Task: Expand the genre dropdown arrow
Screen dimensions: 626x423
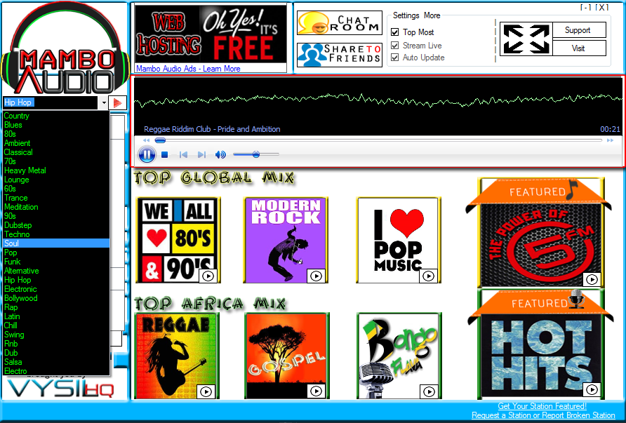Action: point(103,103)
